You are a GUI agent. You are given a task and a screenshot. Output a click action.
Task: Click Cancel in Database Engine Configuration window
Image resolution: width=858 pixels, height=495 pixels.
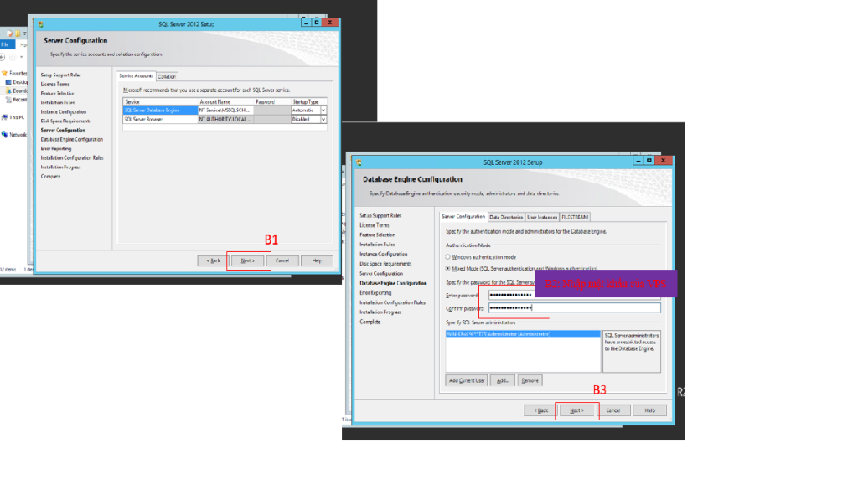[x=613, y=410]
